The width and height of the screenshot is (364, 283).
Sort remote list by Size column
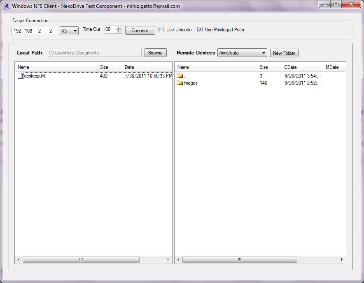point(269,67)
